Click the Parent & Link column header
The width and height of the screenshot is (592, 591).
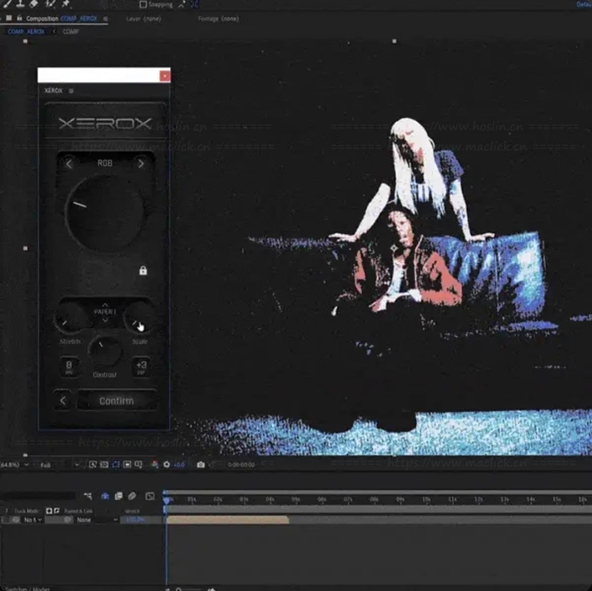pyautogui.click(x=78, y=511)
